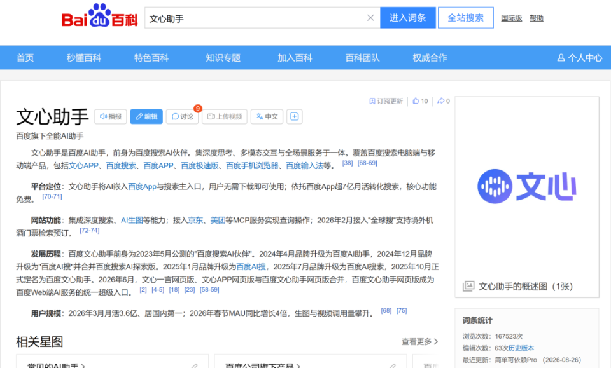Open the 历史版本 link
Viewport: 611px width, 368px height.
[521, 348]
